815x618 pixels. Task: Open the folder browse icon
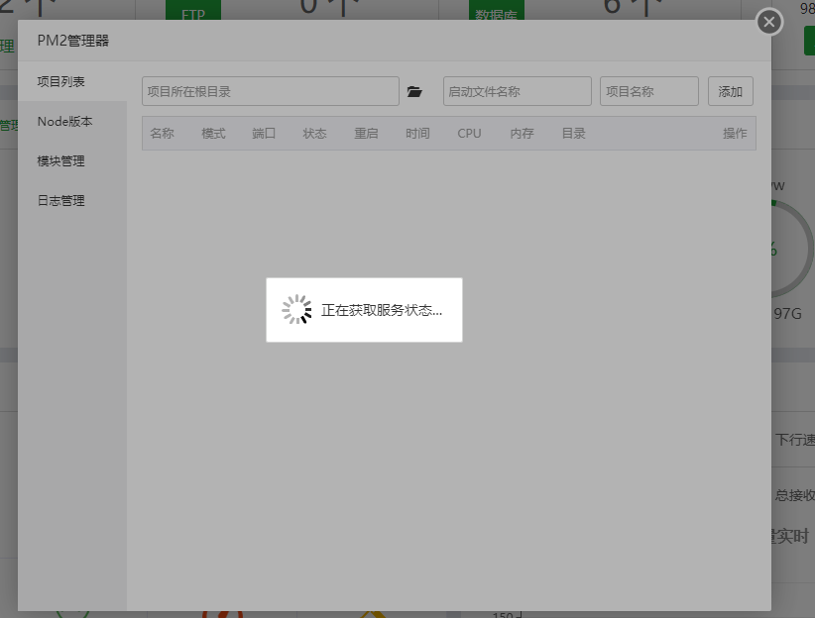(414, 92)
